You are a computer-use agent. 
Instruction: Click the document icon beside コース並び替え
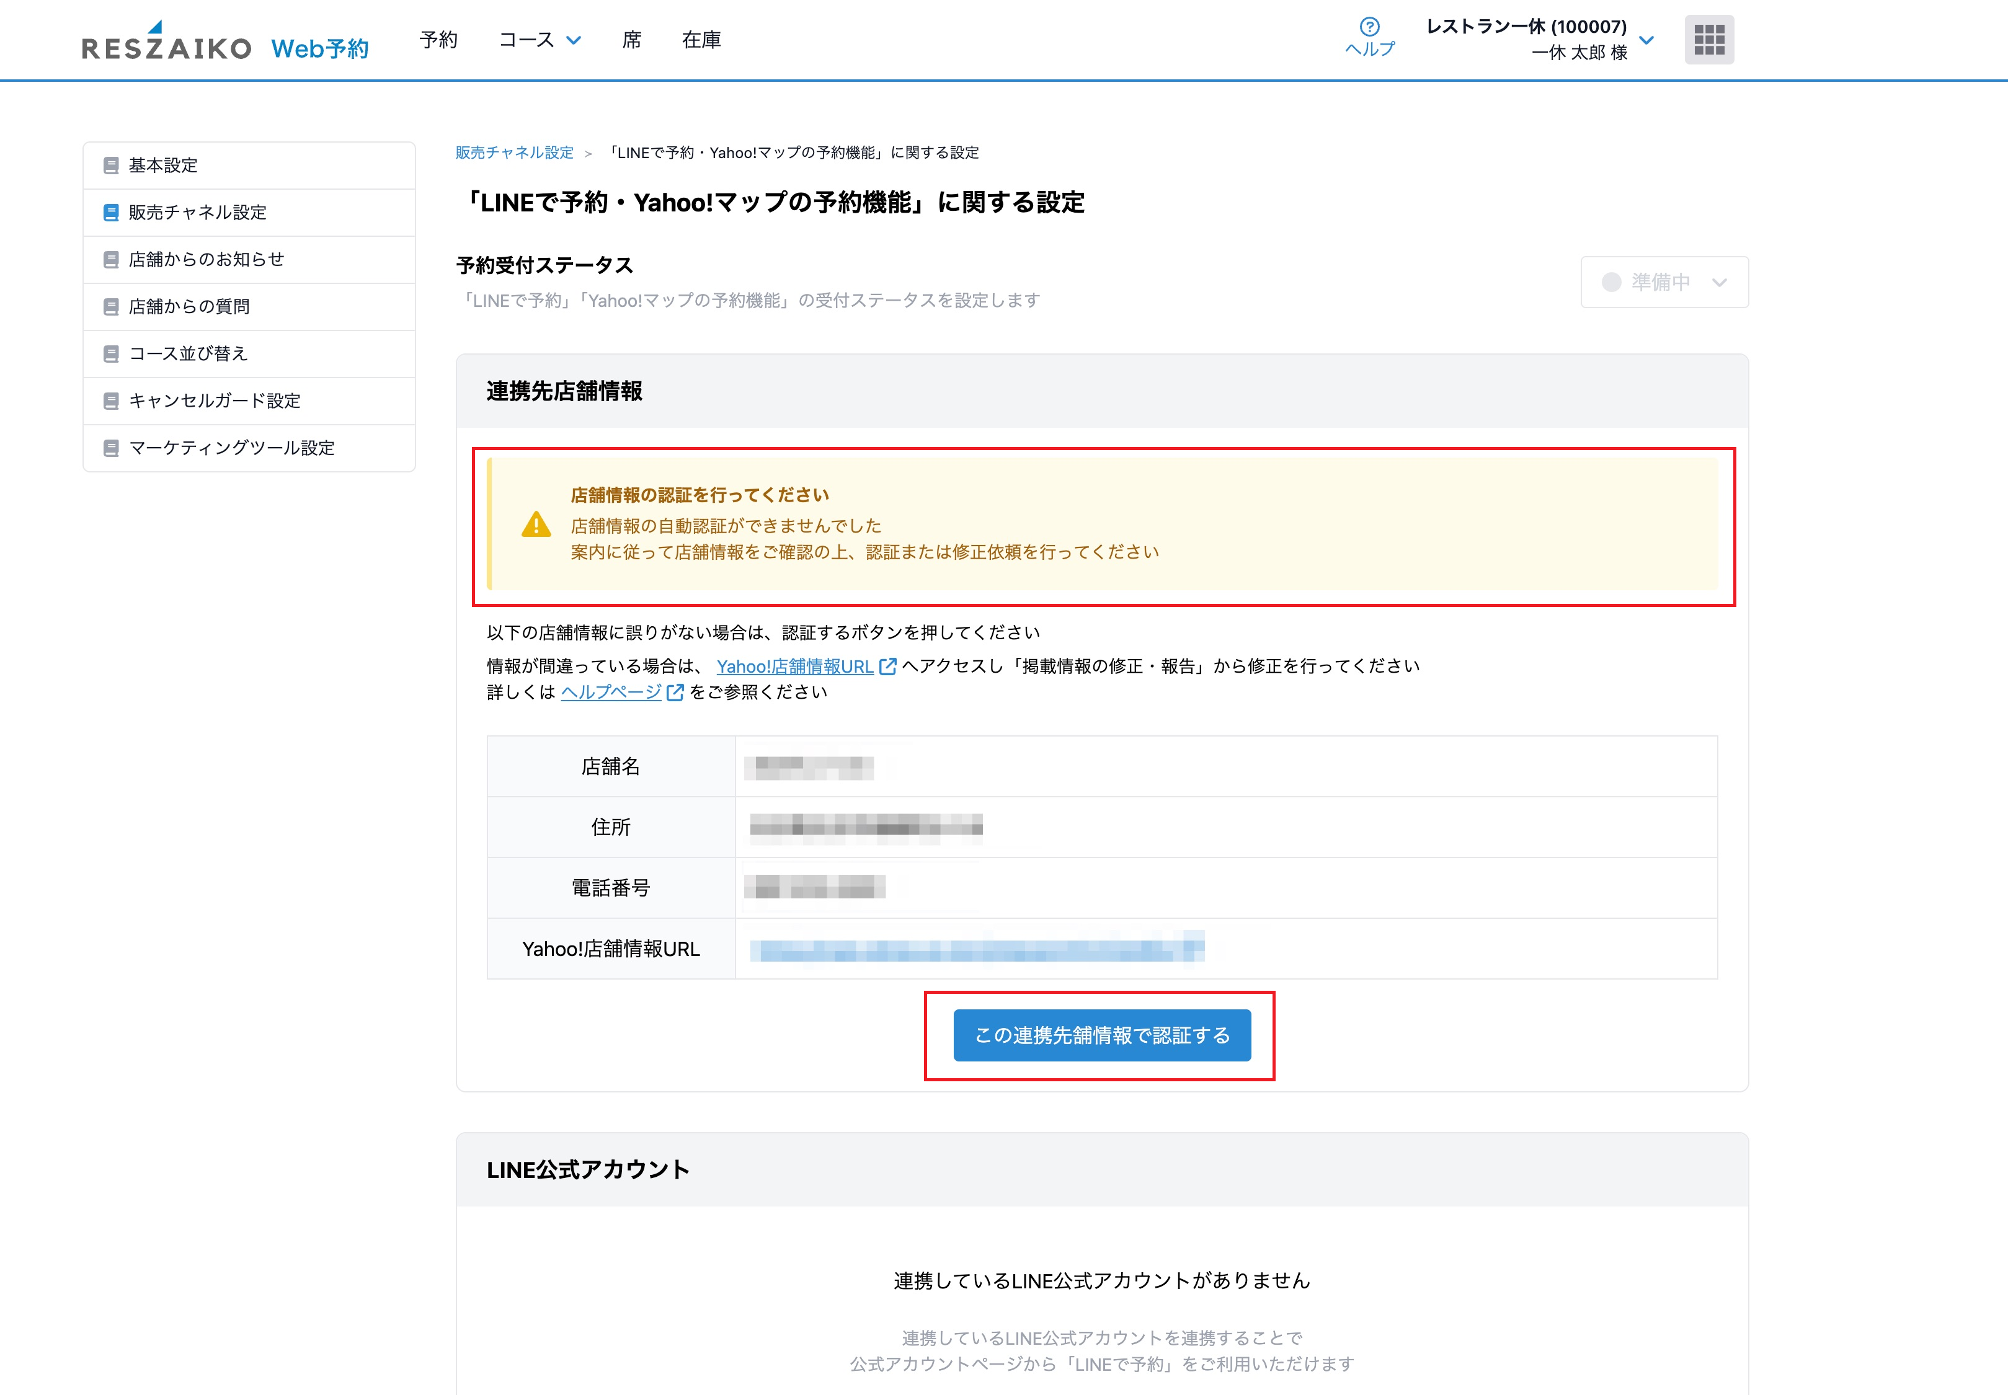click(x=110, y=353)
